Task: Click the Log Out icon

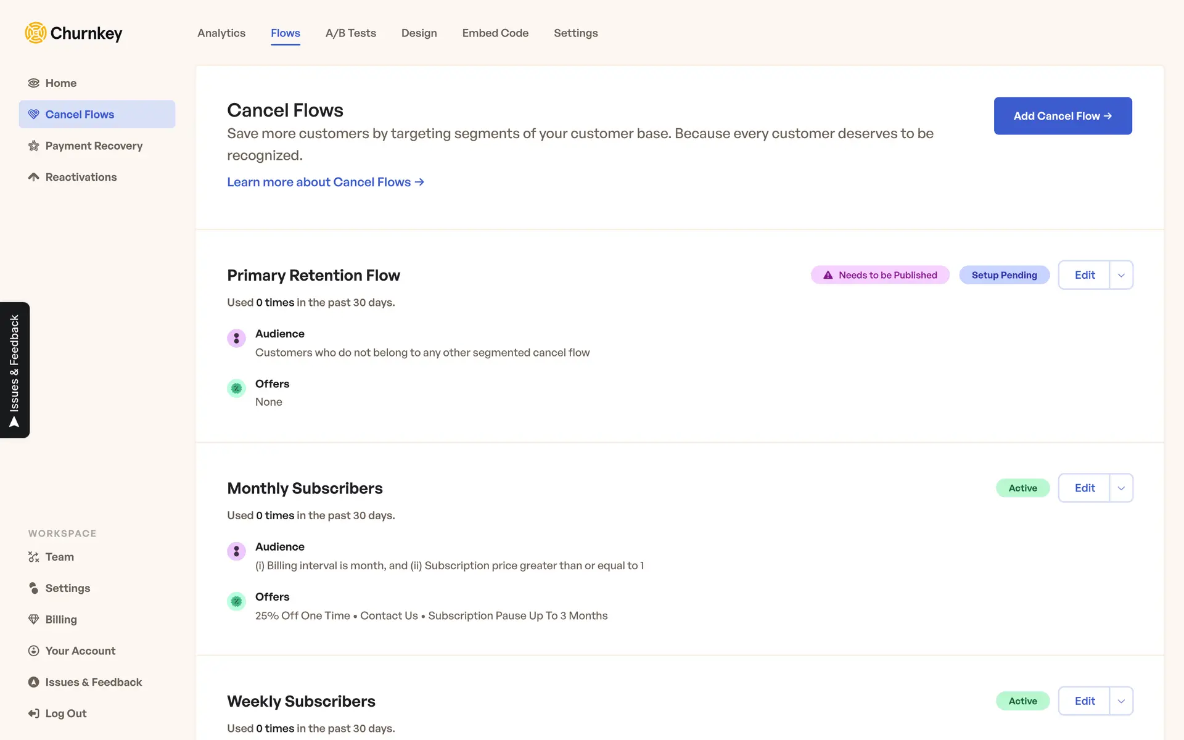Action: click(x=34, y=713)
